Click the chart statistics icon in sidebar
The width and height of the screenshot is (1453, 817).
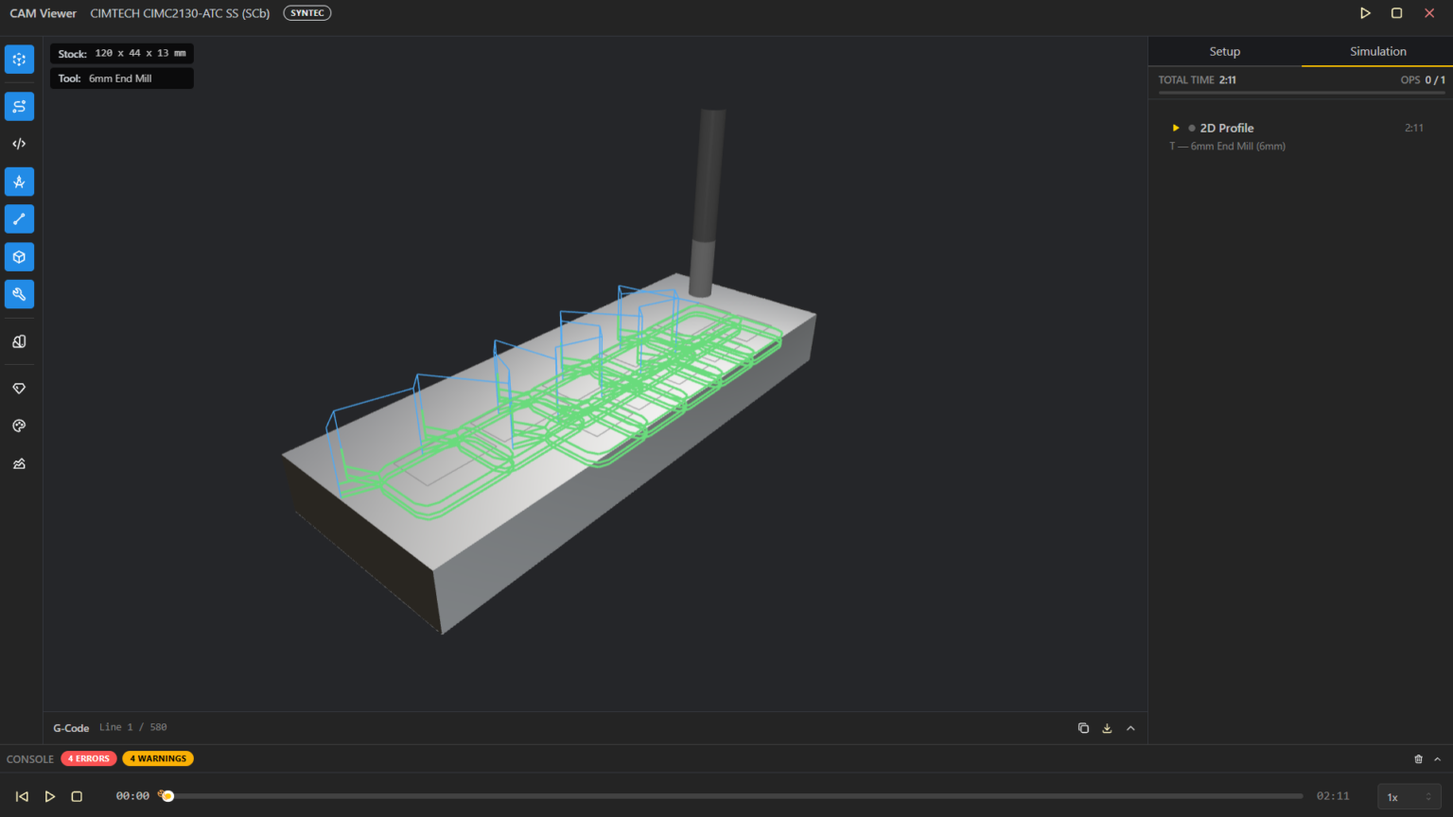(19, 464)
